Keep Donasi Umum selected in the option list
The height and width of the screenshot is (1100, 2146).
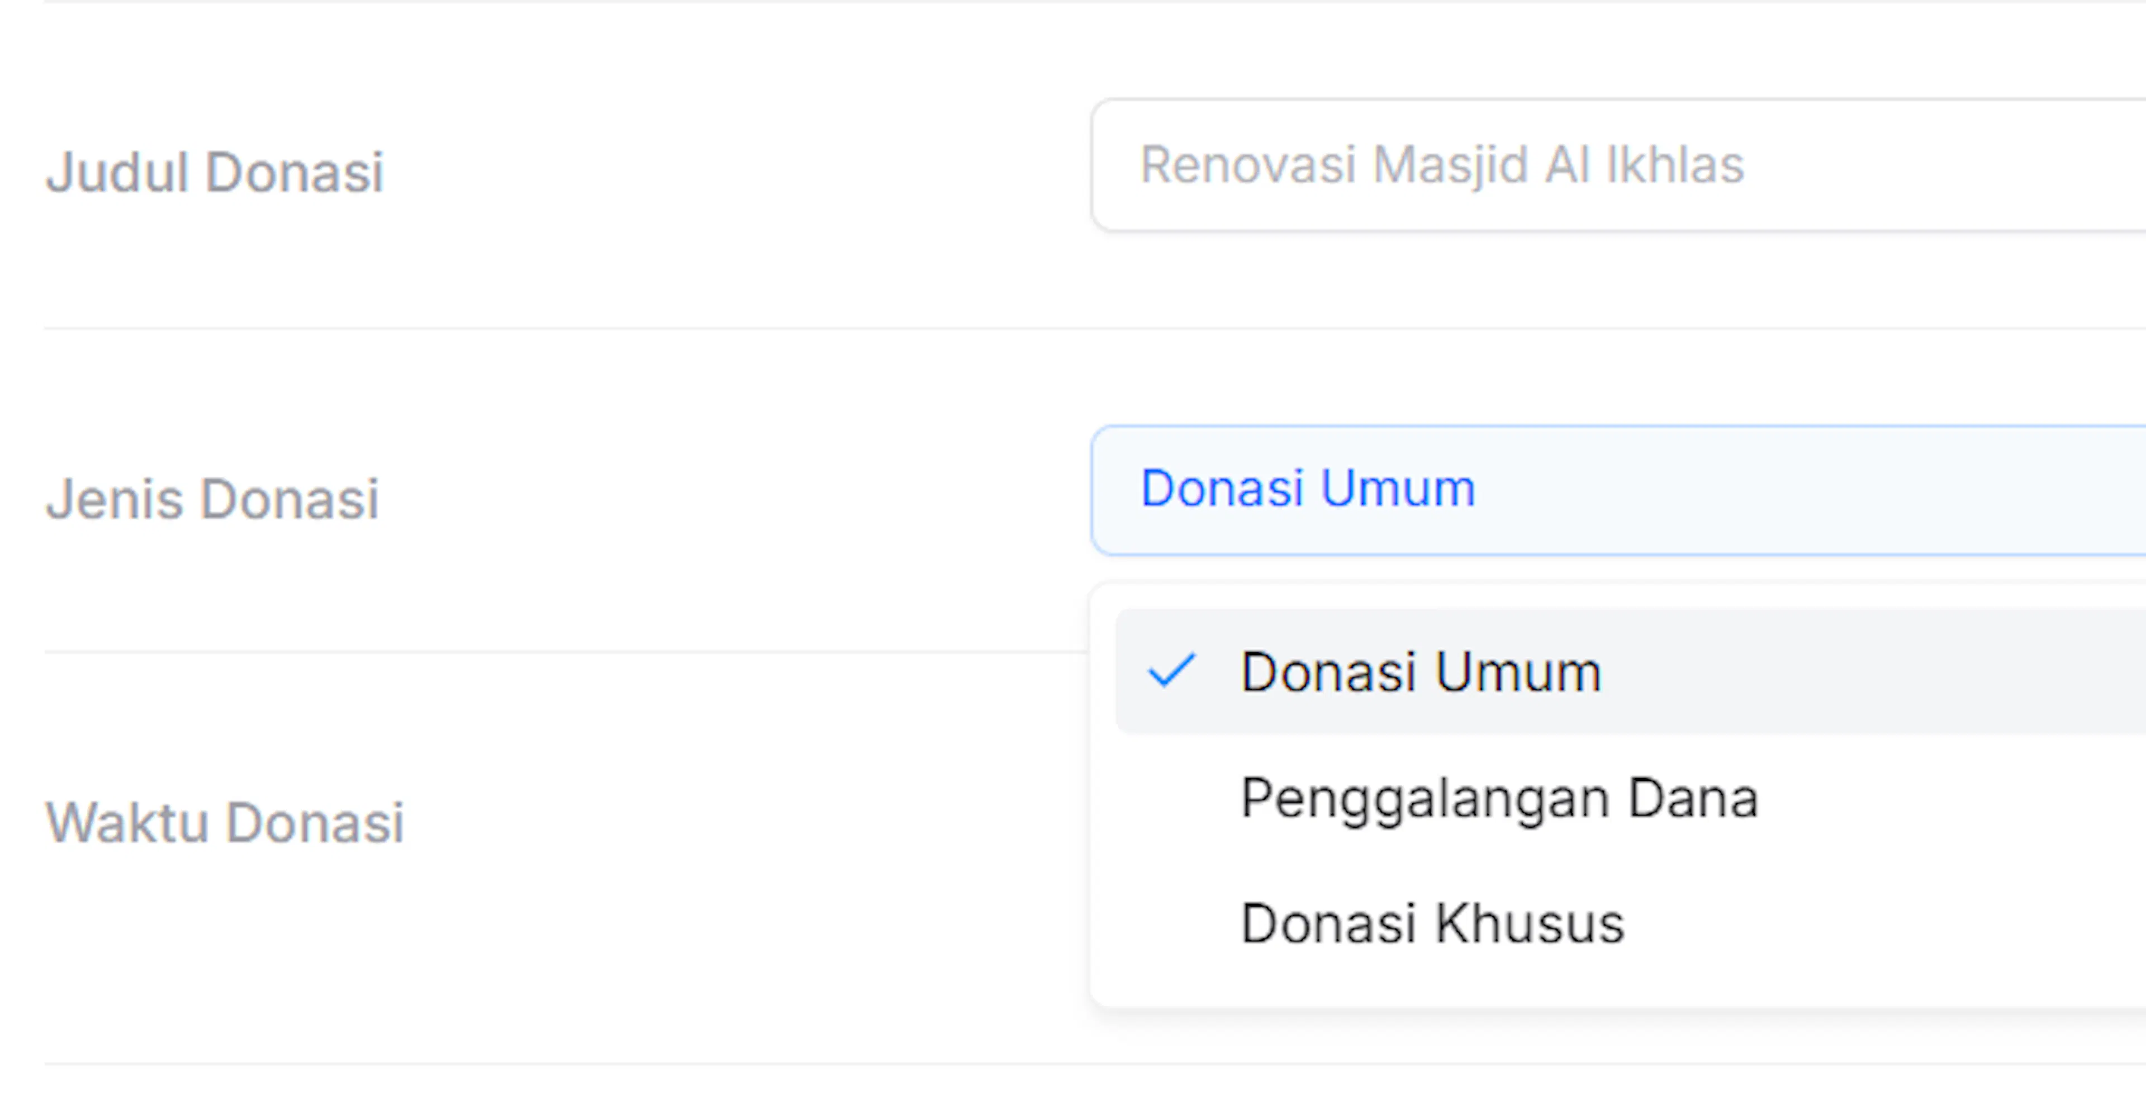point(1630,672)
